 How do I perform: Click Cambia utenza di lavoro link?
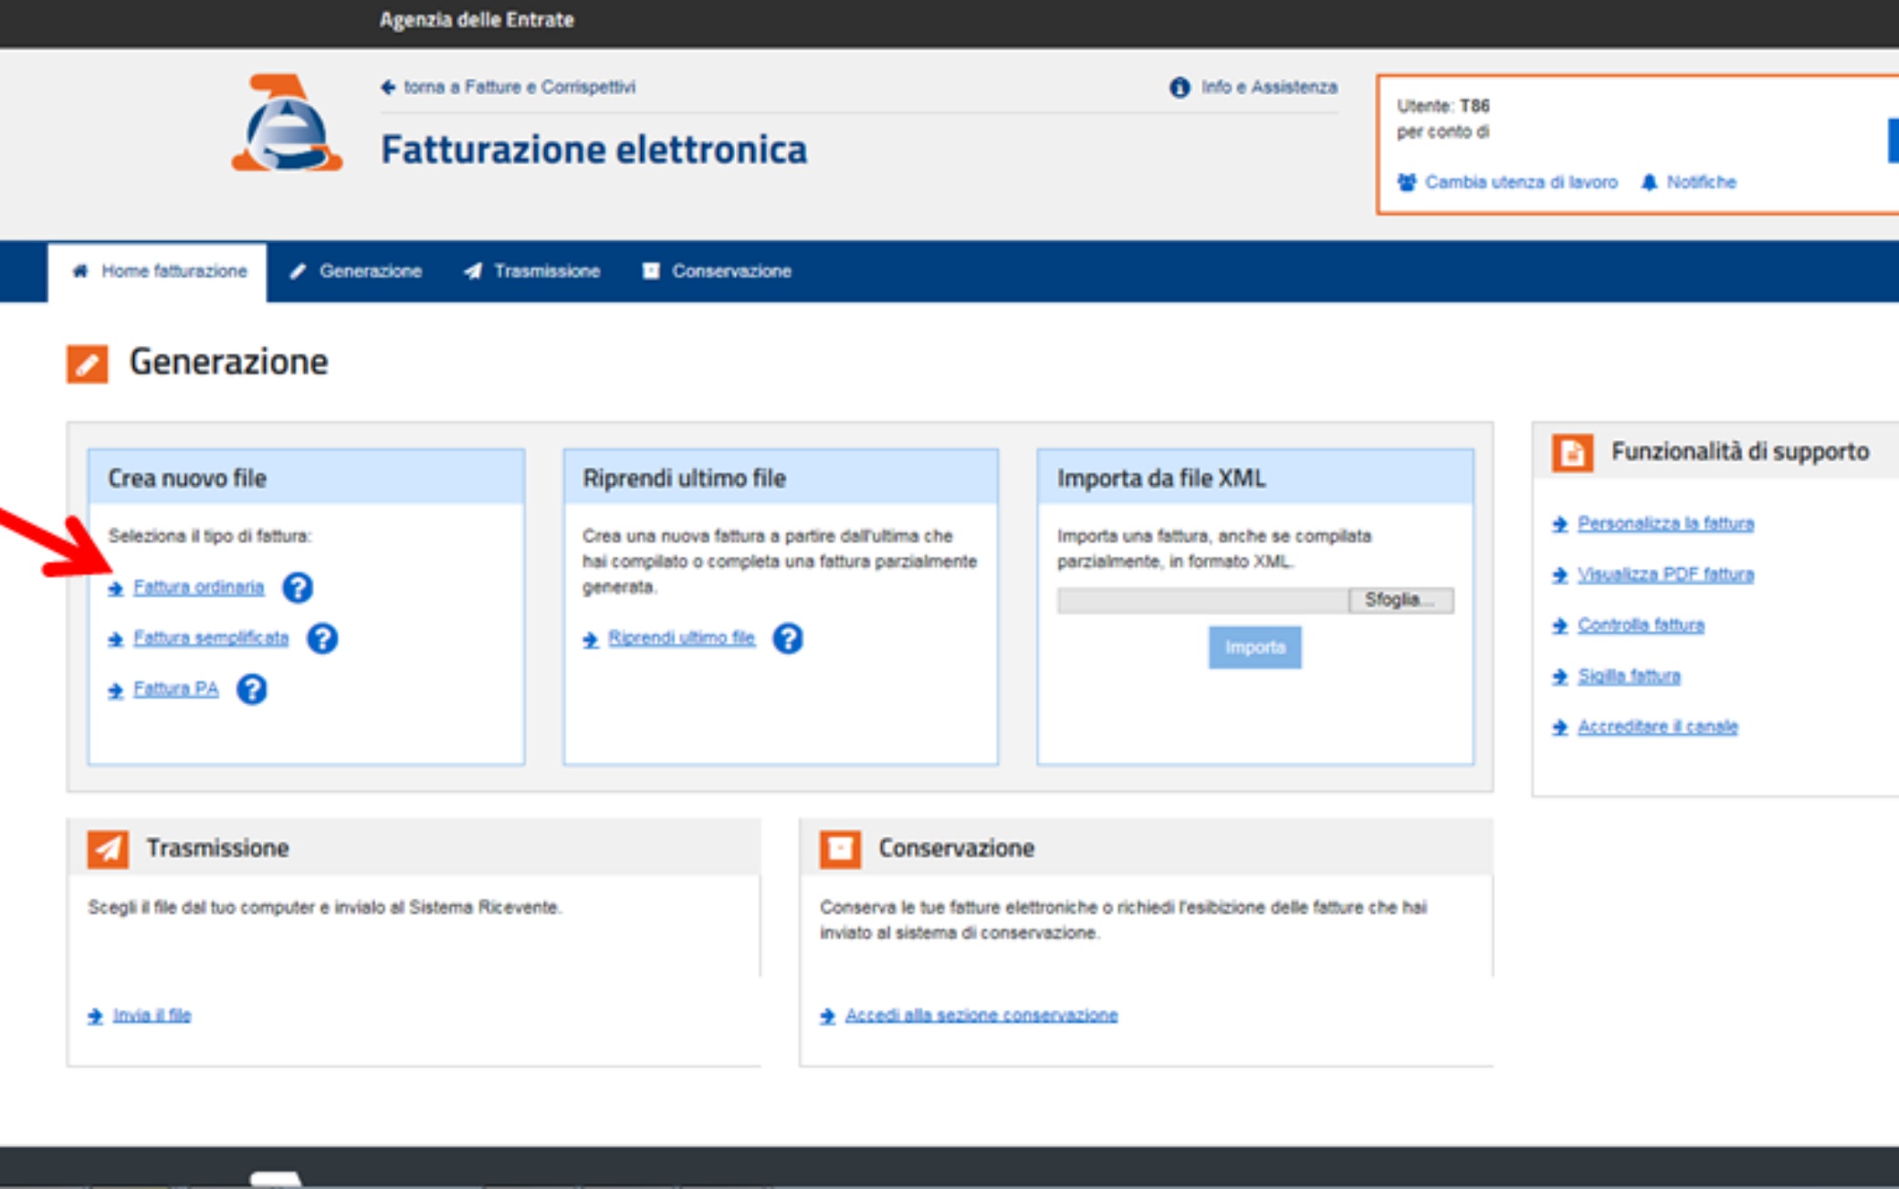(x=1522, y=183)
